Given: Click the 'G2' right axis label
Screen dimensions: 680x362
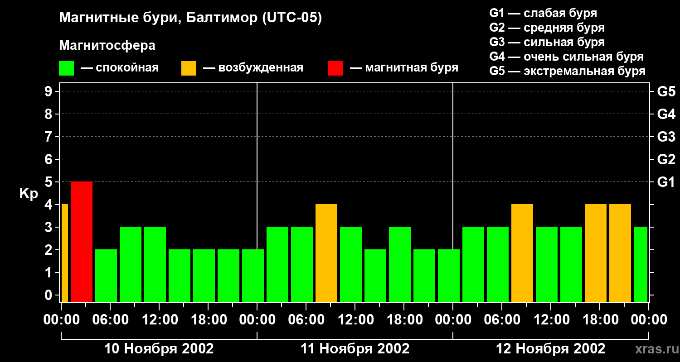Looking at the screenshot, I should pos(666,159).
